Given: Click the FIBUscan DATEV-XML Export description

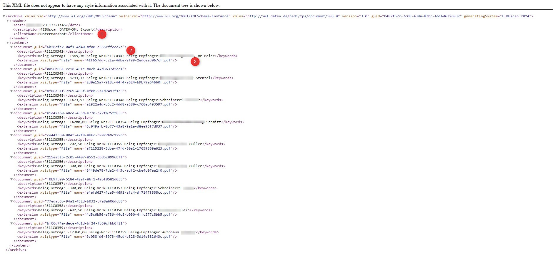Looking at the screenshot, I should click(67, 29).
